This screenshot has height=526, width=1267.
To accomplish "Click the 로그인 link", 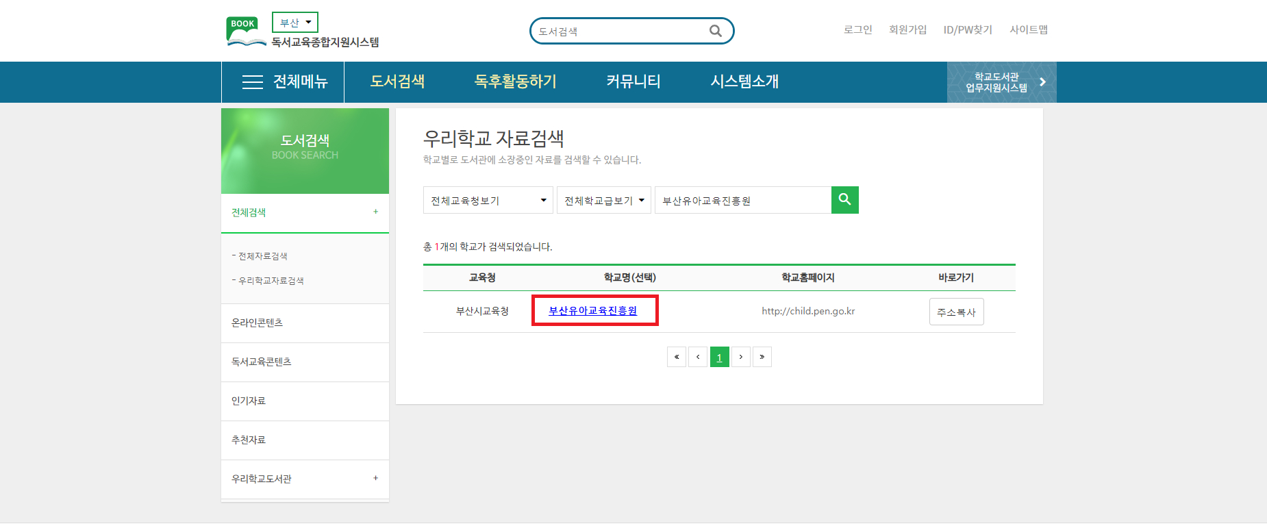I will coord(858,29).
